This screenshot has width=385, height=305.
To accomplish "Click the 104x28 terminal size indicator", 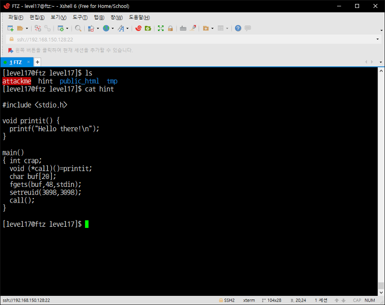I will pos(272,300).
